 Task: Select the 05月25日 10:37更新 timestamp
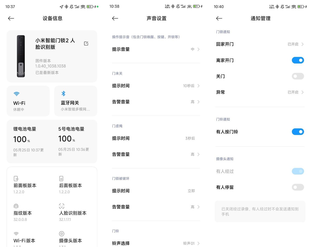click(x=29, y=152)
